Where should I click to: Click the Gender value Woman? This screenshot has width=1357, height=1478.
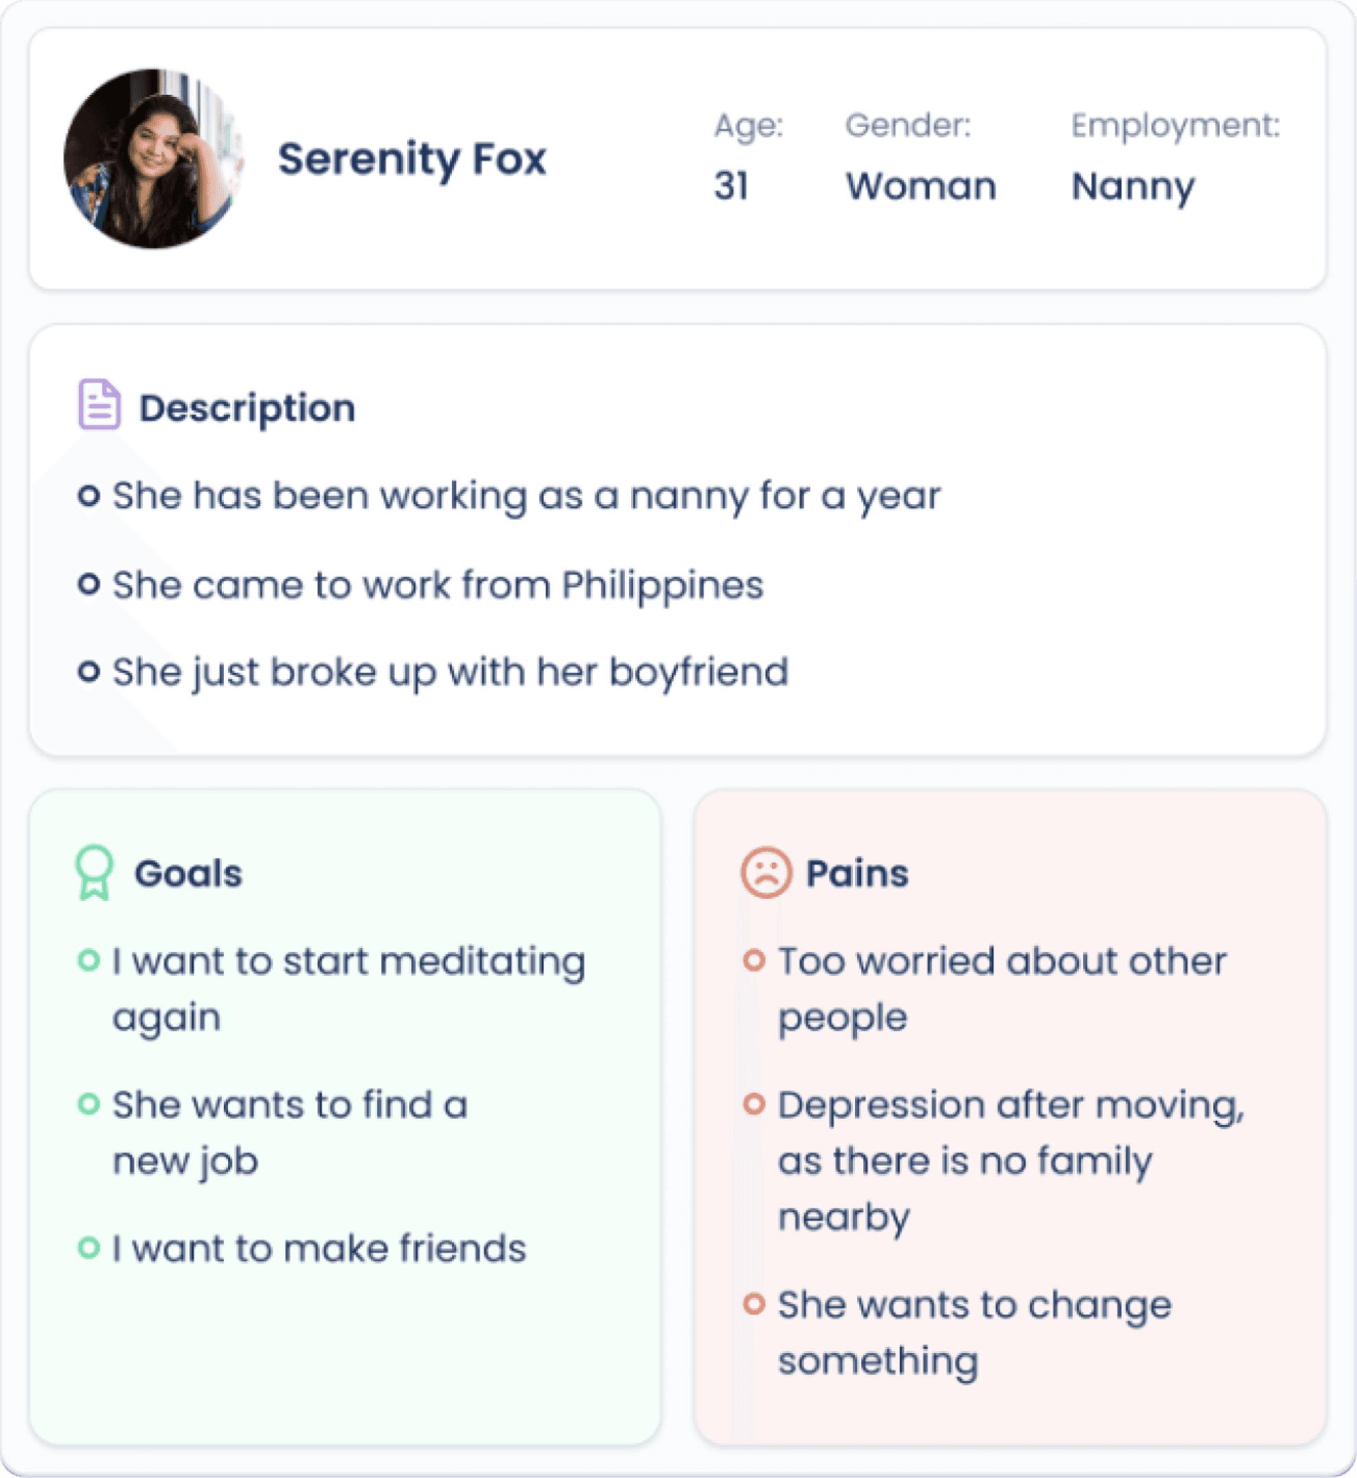pyautogui.click(x=921, y=185)
